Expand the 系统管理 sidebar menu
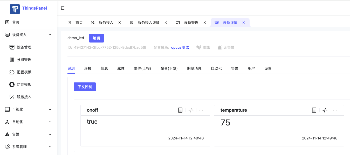 pos(50,147)
